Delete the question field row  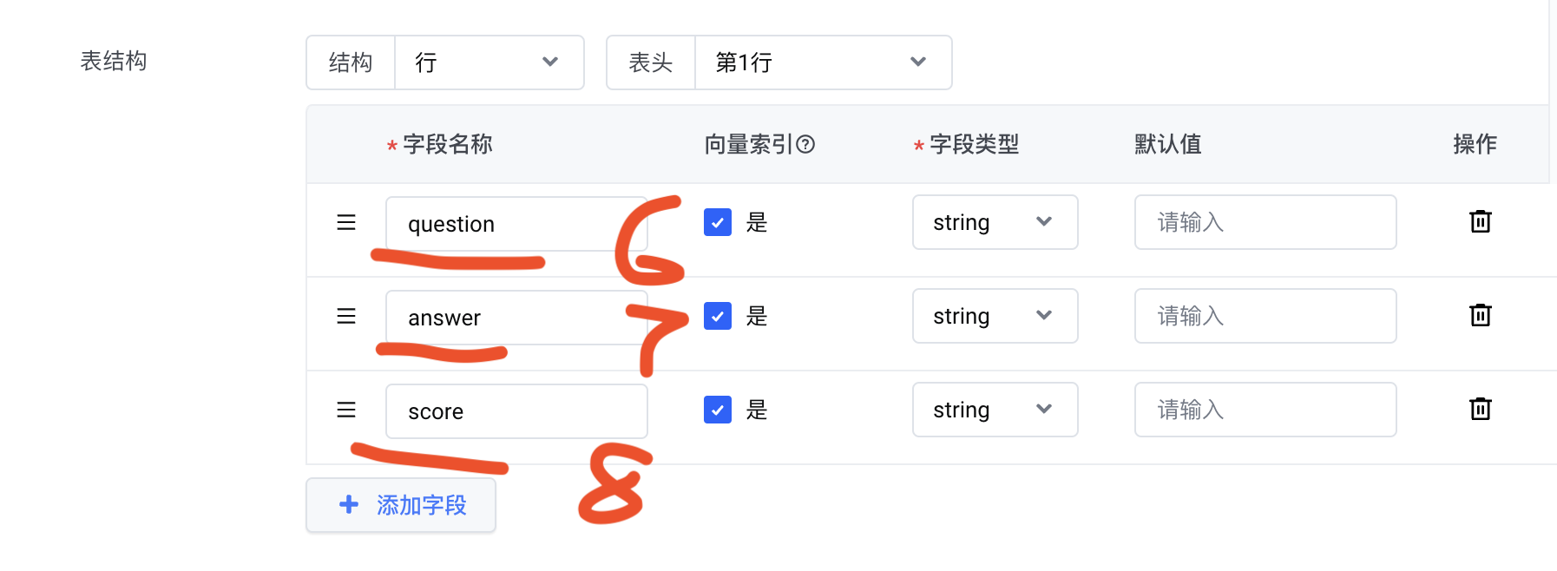pos(1480,222)
